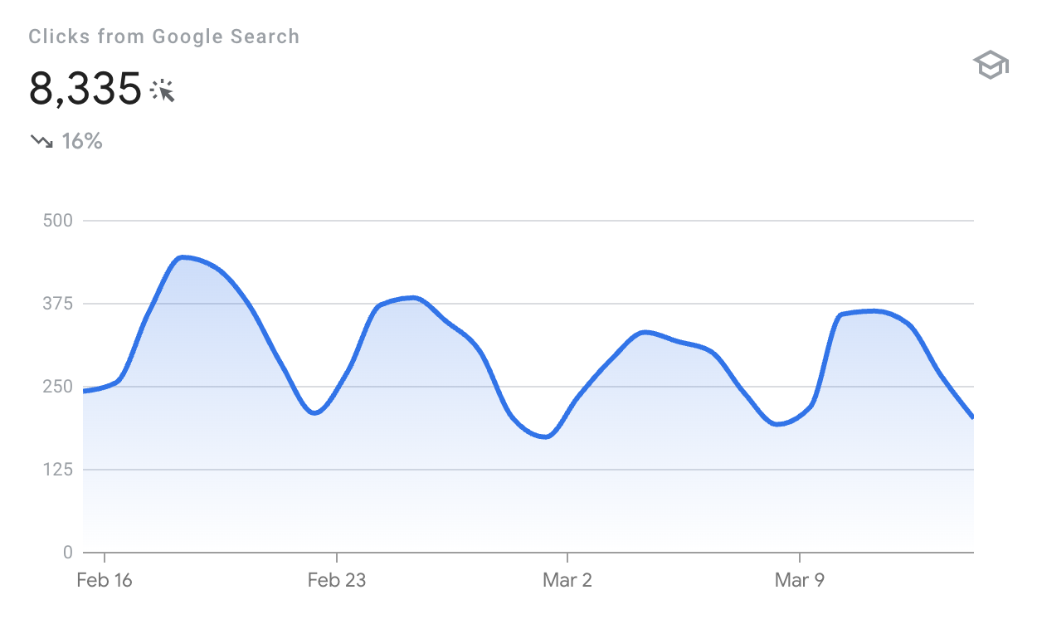Click the graduation cap learn icon
The height and width of the screenshot is (624, 1037).
pyautogui.click(x=990, y=65)
